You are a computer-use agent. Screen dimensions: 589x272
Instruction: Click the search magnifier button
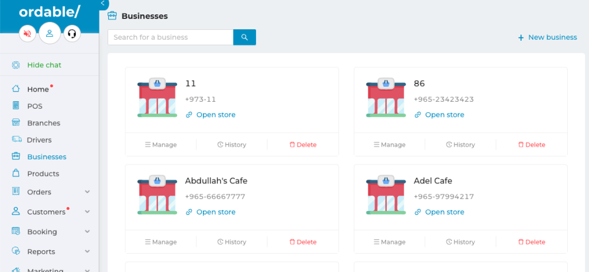point(244,37)
